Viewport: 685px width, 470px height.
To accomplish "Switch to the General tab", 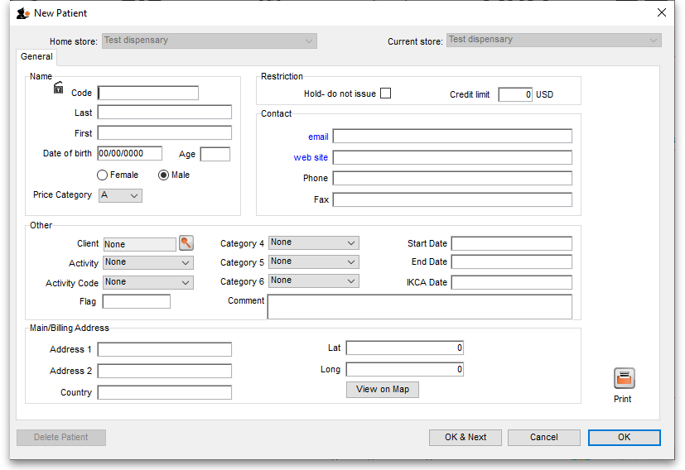I will pyautogui.click(x=36, y=57).
